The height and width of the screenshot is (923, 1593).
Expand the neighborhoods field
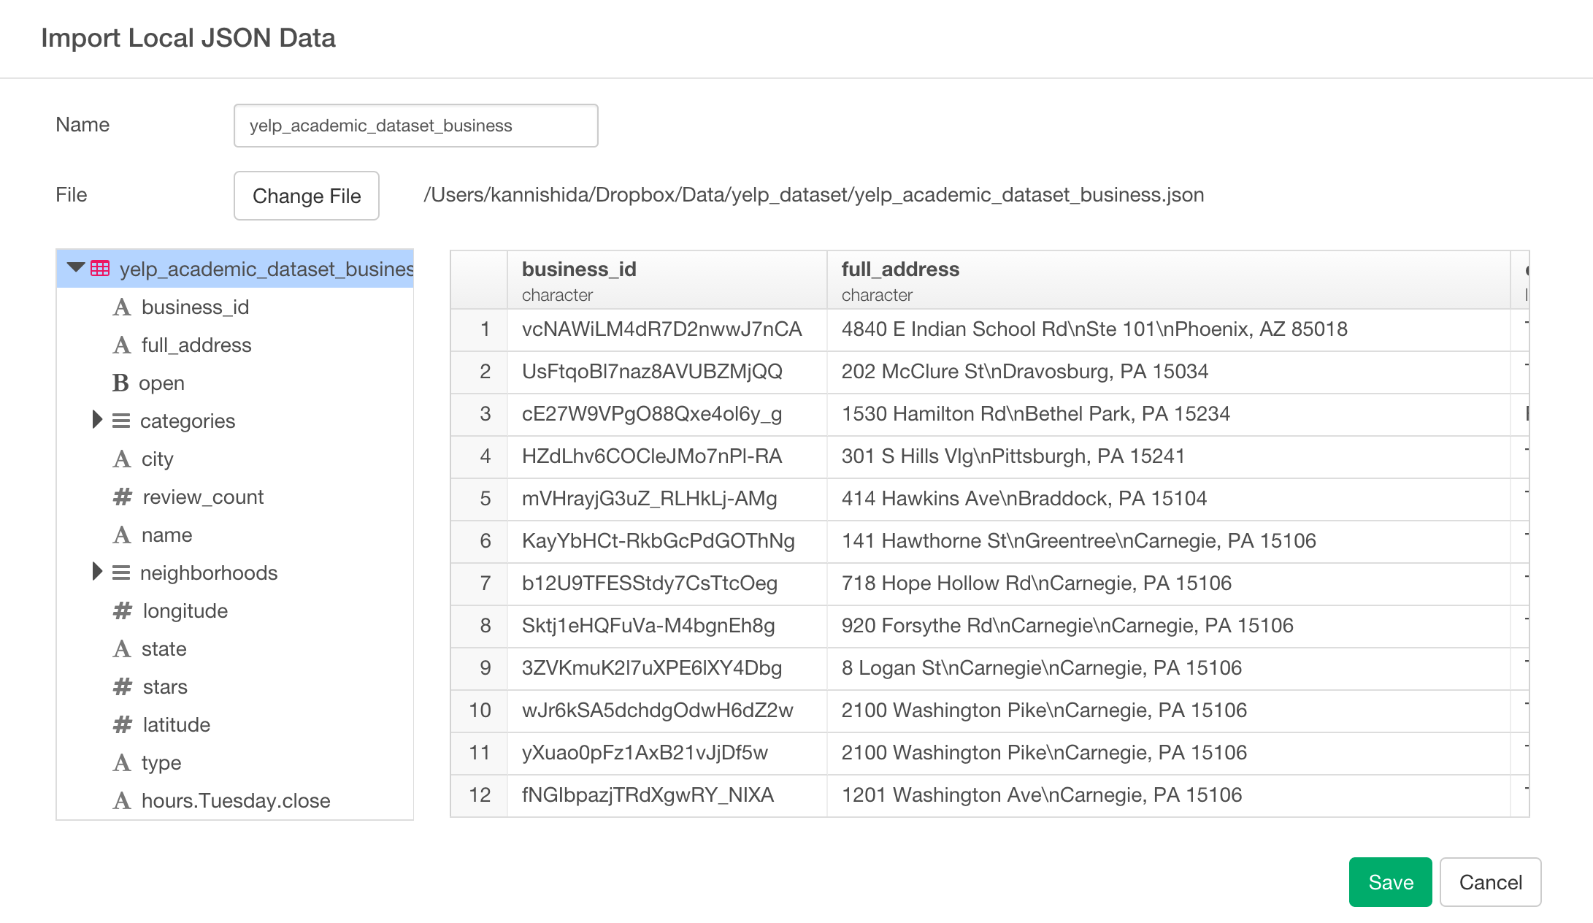click(96, 572)
